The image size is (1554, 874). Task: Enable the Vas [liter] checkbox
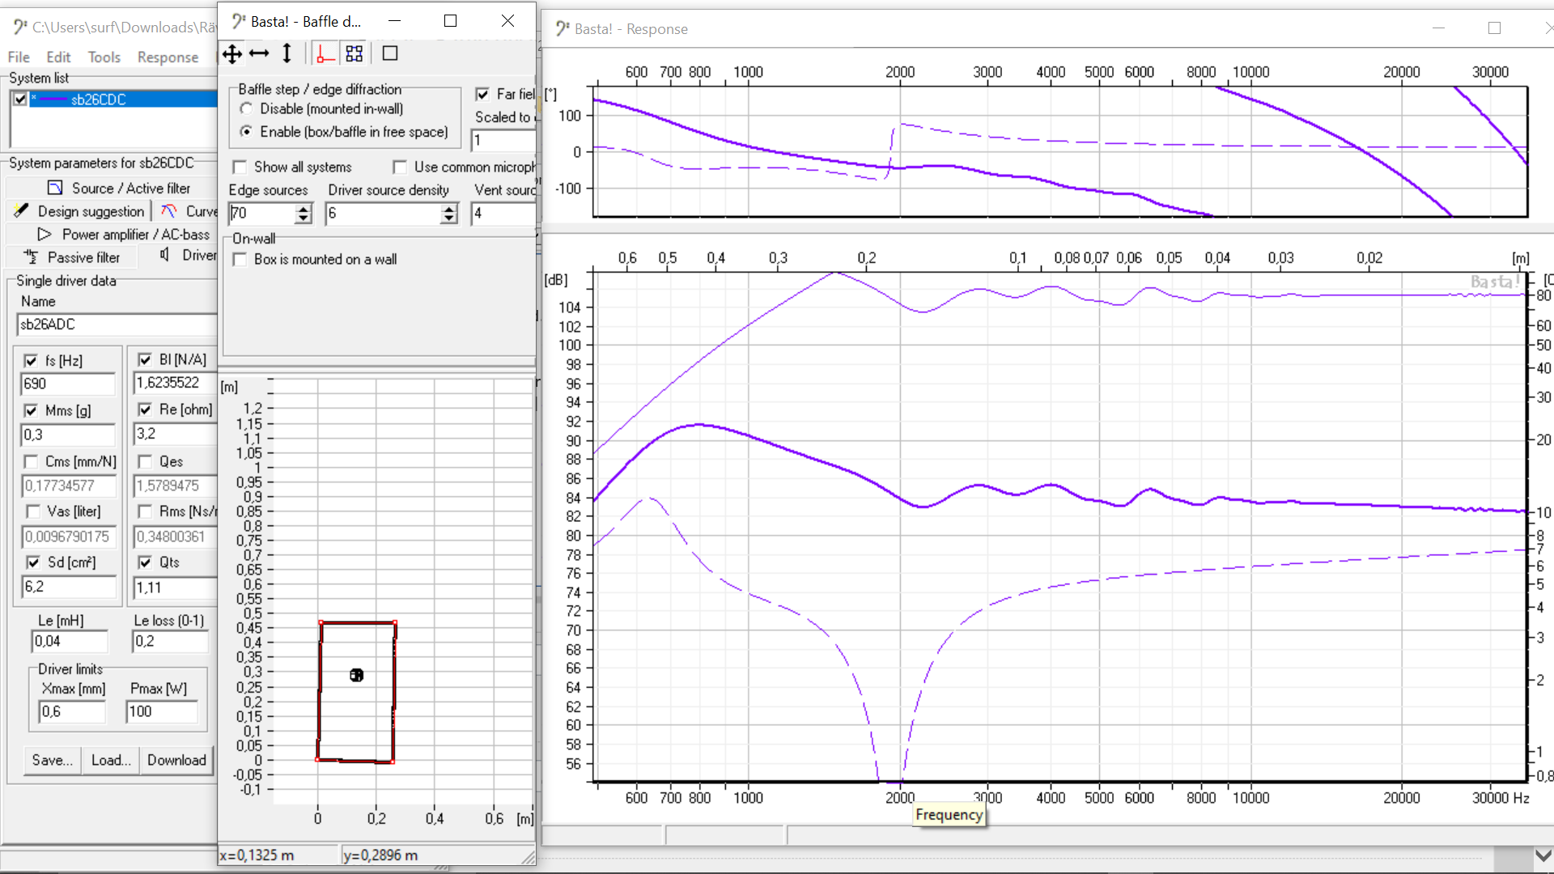(x=33, y=511)
